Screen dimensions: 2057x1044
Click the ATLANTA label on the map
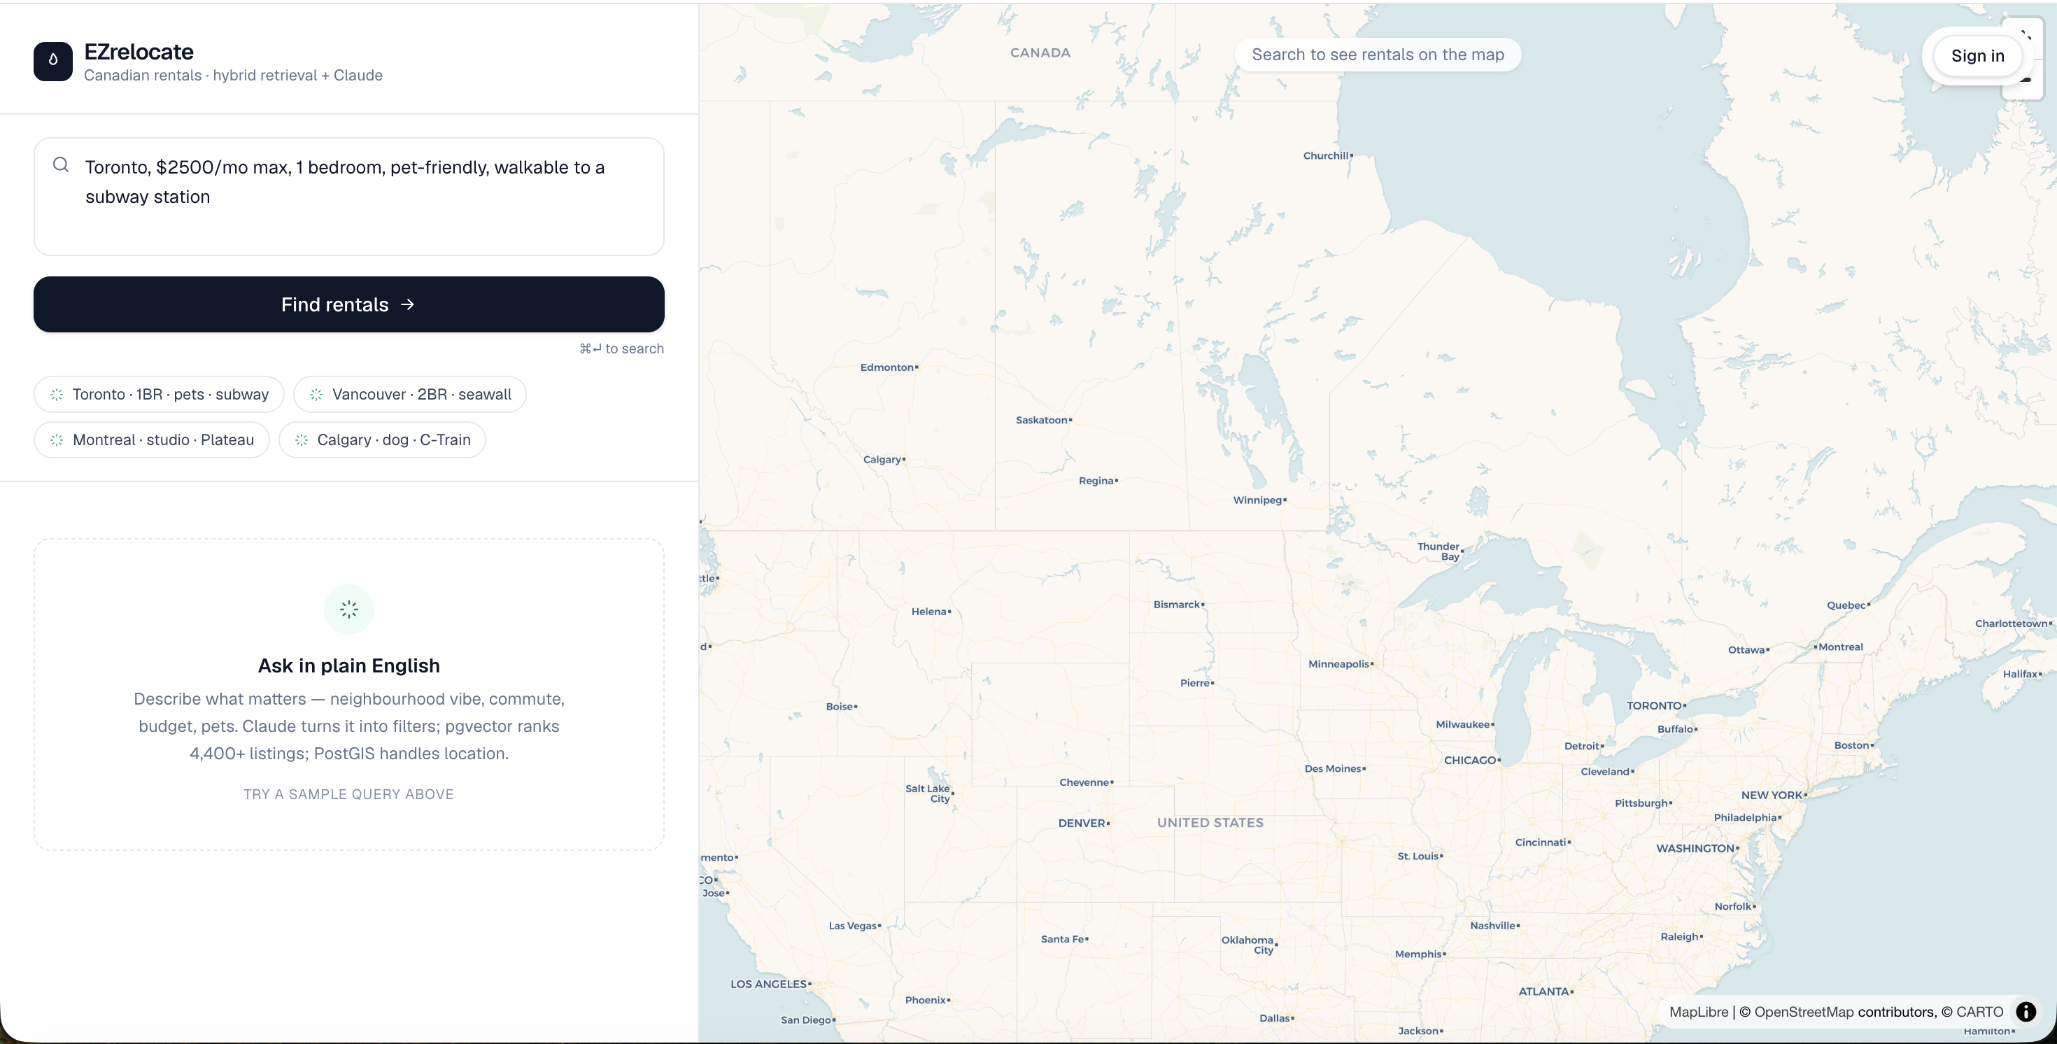tap(1543, 992)
